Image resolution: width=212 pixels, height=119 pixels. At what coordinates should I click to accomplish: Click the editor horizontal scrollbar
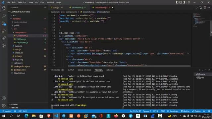129,66
